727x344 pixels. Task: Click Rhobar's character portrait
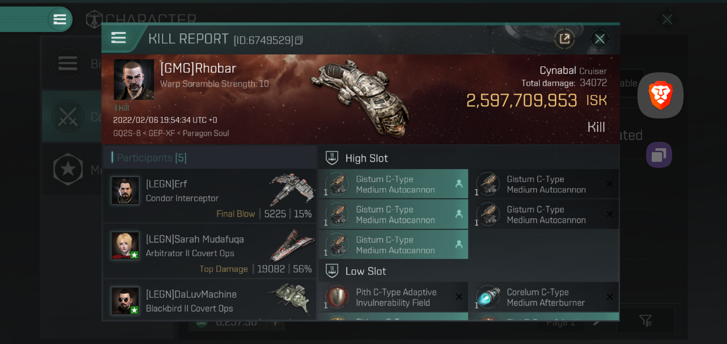click(134, 80)
